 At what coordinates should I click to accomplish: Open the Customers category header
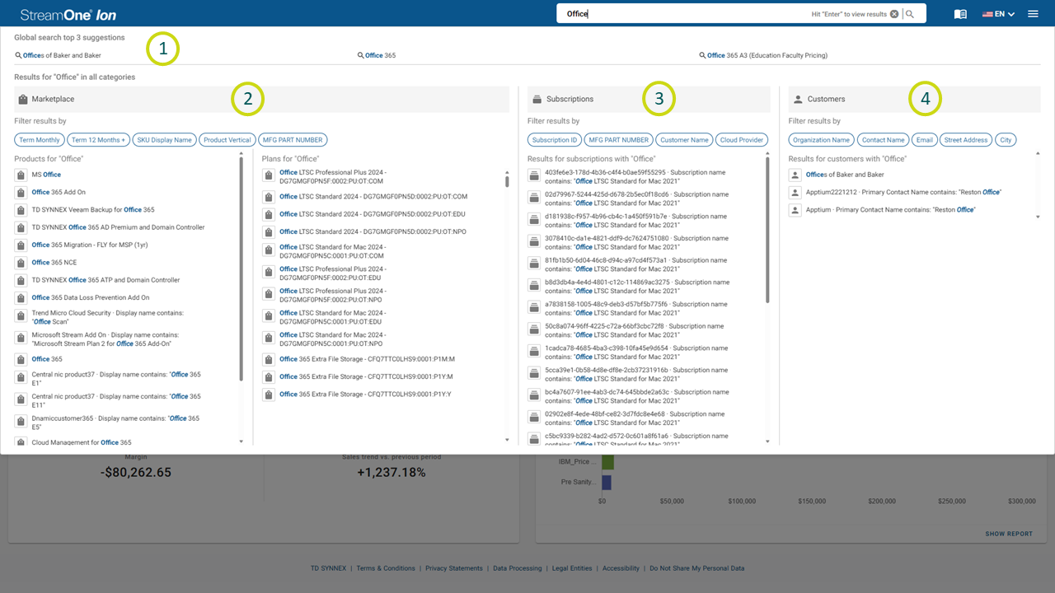click(x=915, y=99)
